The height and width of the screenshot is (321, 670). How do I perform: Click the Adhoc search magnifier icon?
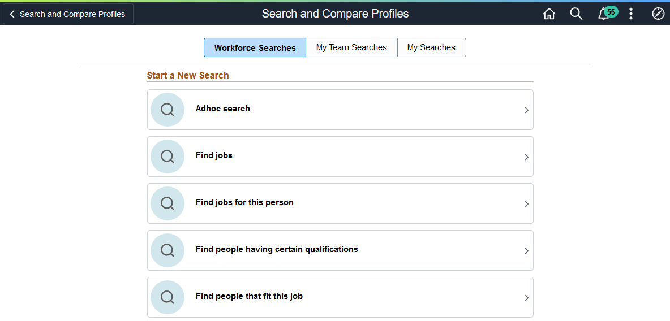click(167, 110)
